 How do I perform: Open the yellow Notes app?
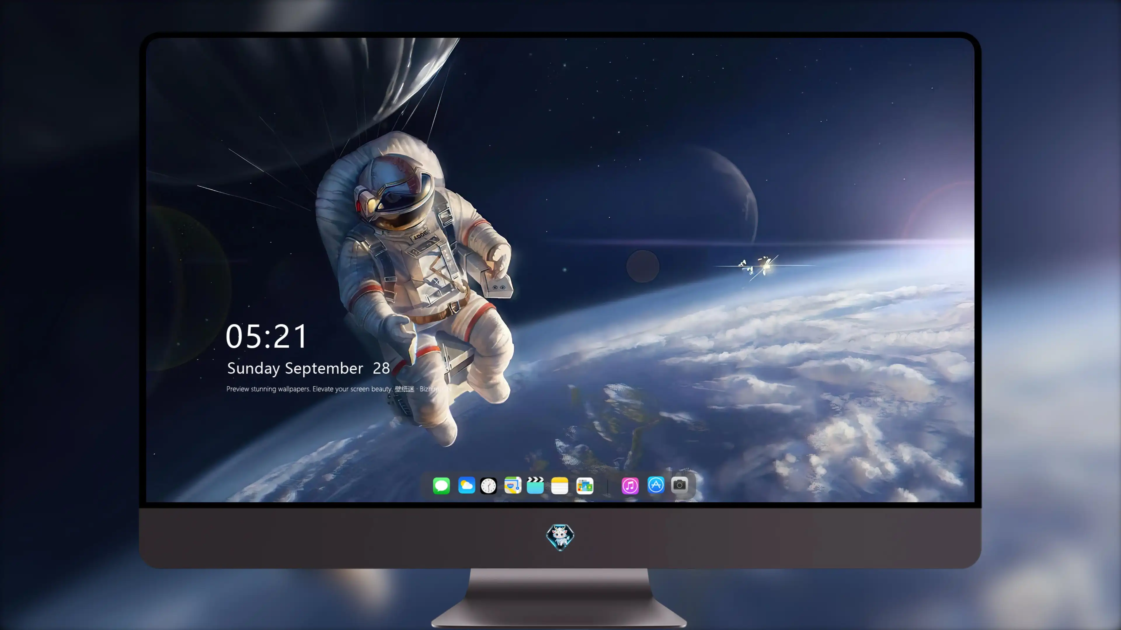click(560, 486)
